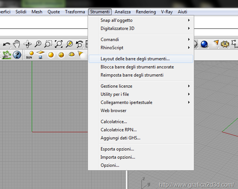This screenshot has width=238, height=189.
Task: Open help with the question mark icon
Action: 17,55
